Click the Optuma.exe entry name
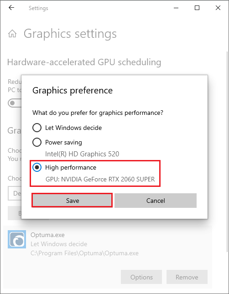This screenshot has height=294, width=229. point(47,235)
